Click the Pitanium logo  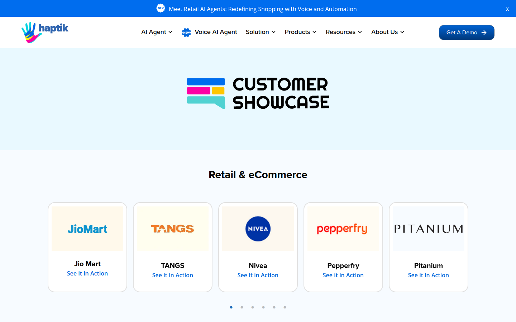(429, 229)
